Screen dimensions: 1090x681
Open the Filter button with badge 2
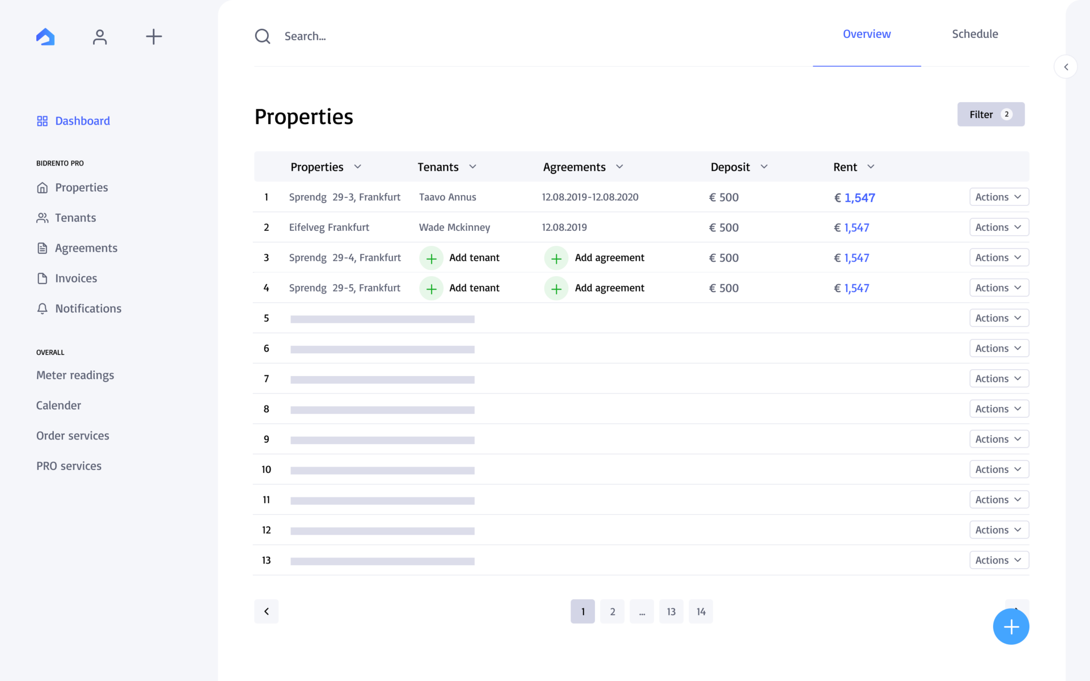[990, 114]
